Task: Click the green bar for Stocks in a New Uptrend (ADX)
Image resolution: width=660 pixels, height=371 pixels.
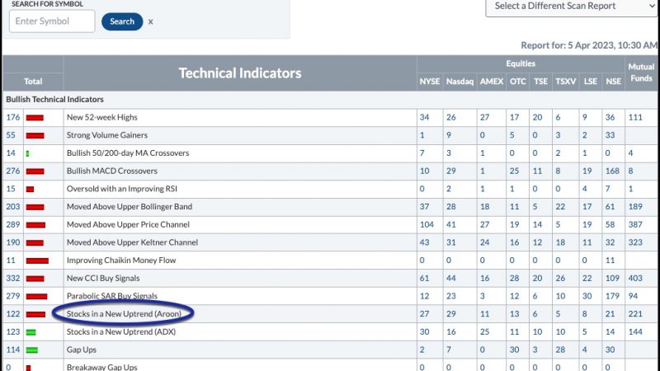Action: coord(31,332)
